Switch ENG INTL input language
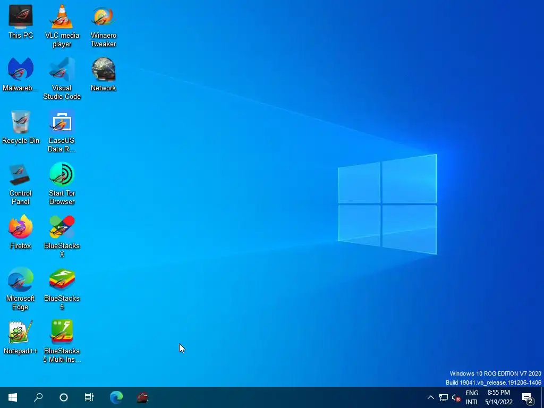Viewport: 544px width, 408px height. pyautogui.click(x=472, y=397)
